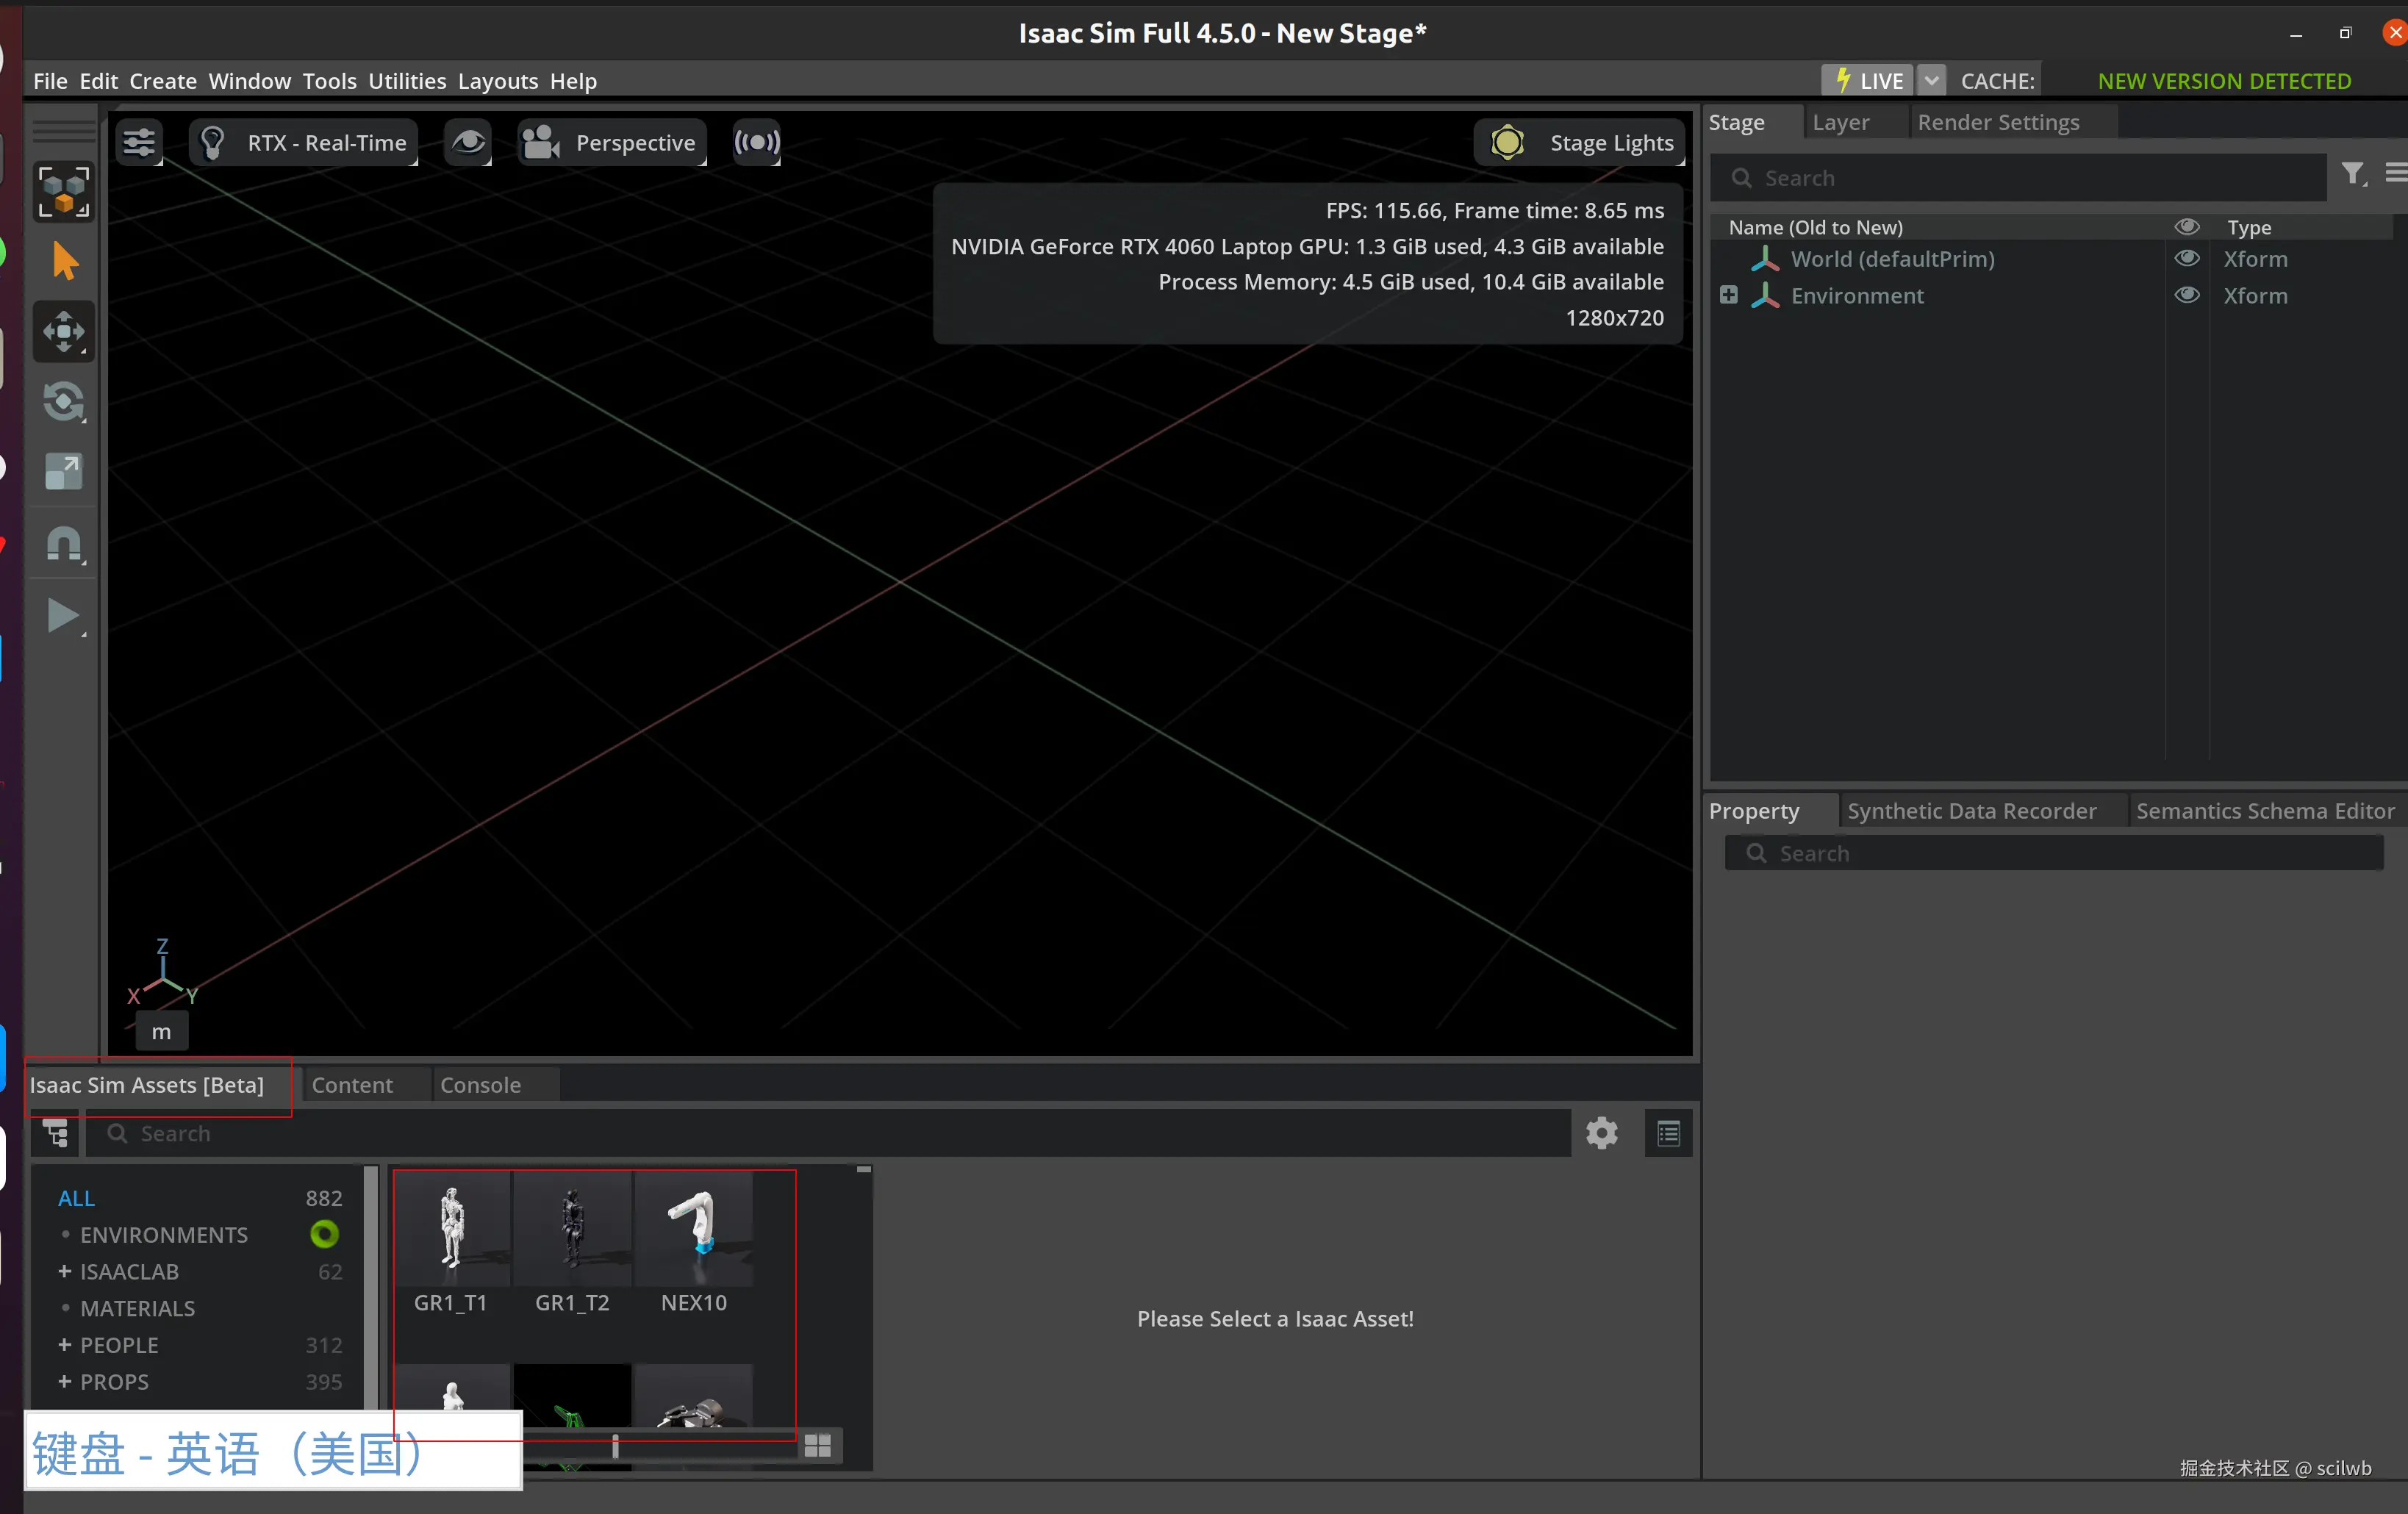Open the viewport audio/streaming waves icon

point(756,142)
